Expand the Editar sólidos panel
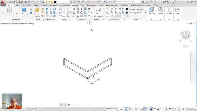The height and width of the screenshot is (111, 197). (x=51, y=19)
